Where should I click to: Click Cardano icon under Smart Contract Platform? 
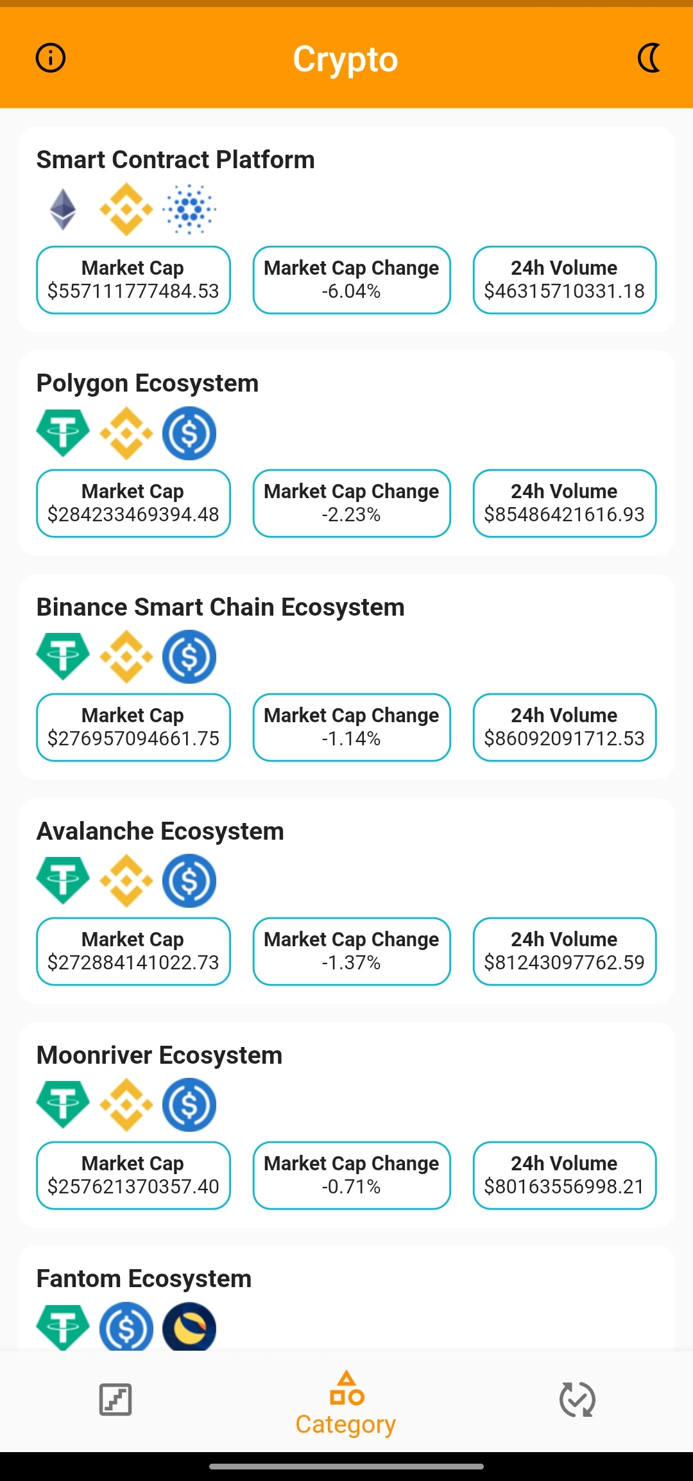pyautogui.click(x=189, y=209)
